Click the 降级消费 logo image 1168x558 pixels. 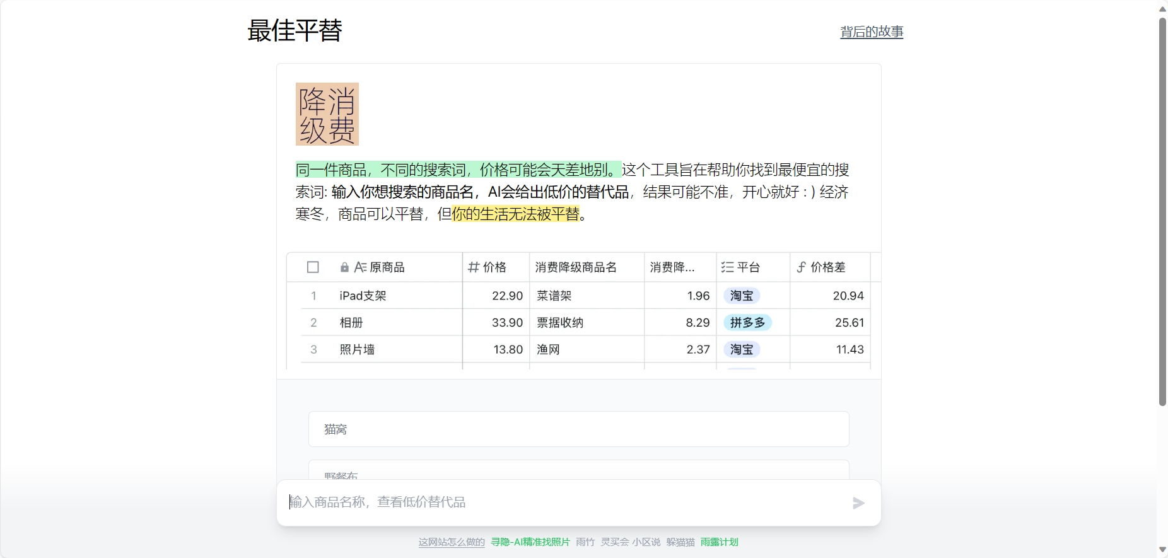(x=327, y=114)
